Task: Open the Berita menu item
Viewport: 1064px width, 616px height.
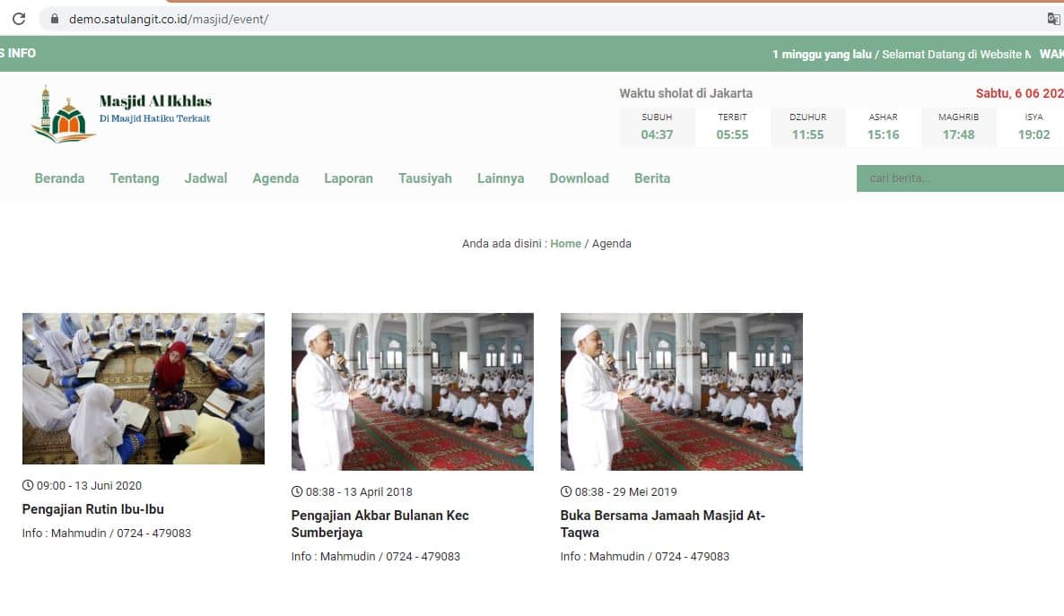Action: (x=652, y=178)
